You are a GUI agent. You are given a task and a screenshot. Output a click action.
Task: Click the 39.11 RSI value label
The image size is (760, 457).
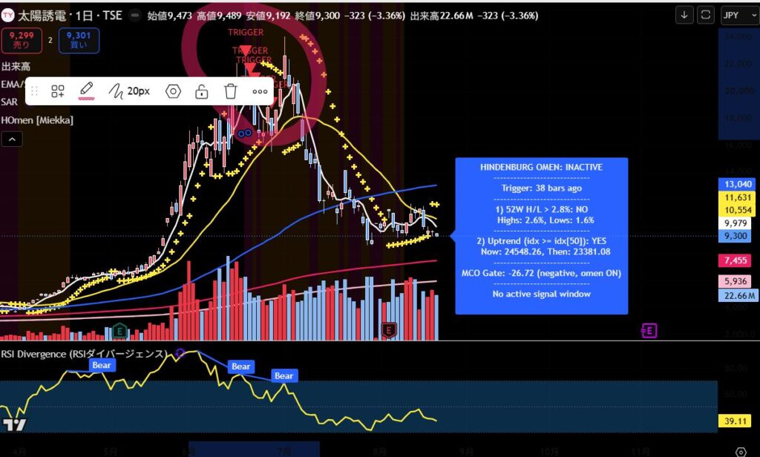[x=736, y=421]
